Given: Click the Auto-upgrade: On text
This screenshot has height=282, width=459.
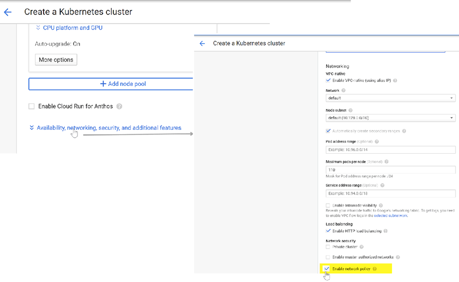Looking at the screenshot, I should click(58, 44).
